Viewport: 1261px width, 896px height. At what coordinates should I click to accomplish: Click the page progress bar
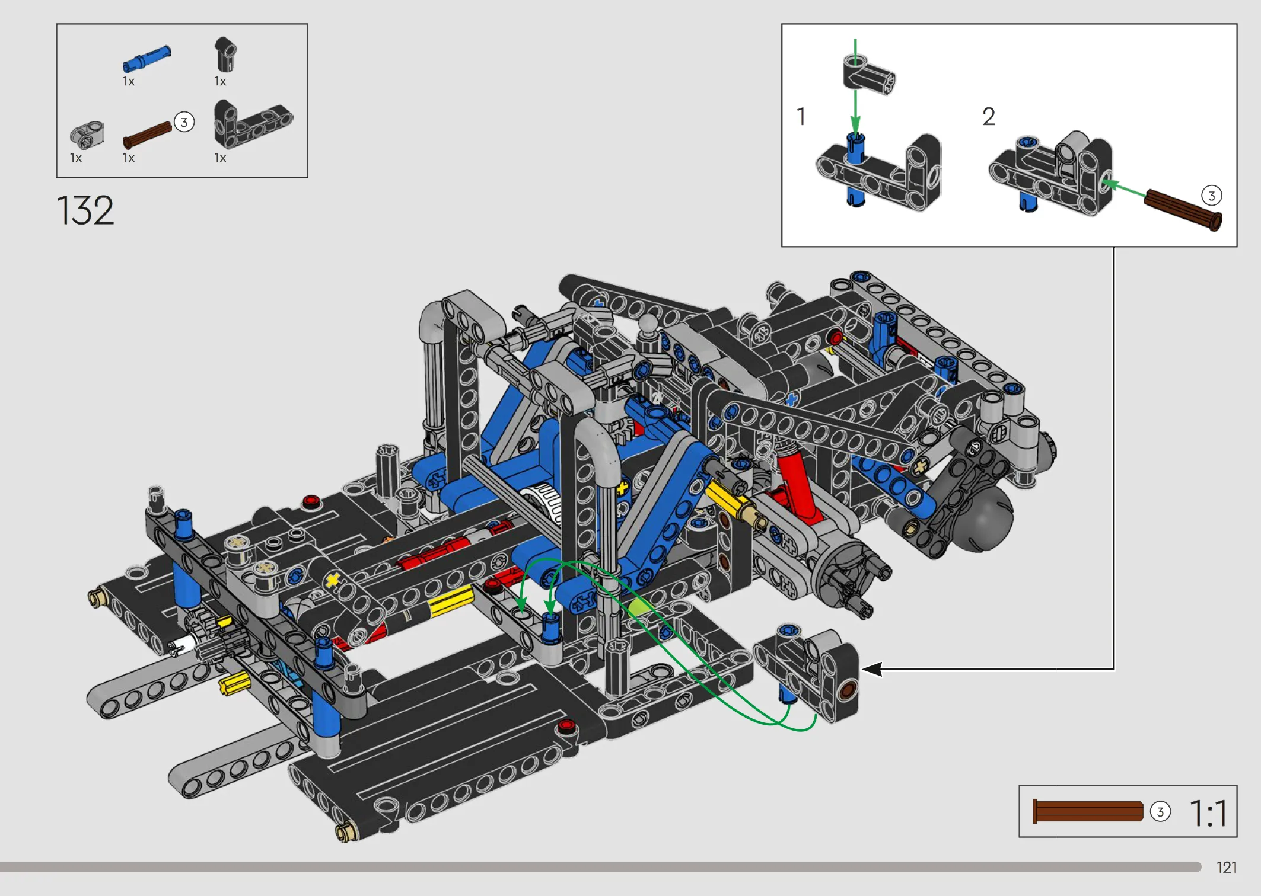pyautogui.click(x=600, y=867)
